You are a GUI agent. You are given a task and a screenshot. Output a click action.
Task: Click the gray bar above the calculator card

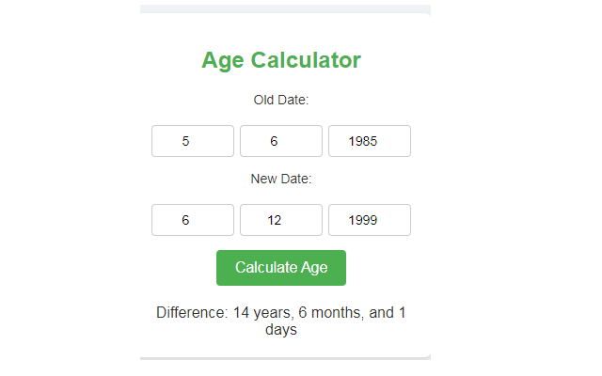pyautogui.click(x=285, y=8)
